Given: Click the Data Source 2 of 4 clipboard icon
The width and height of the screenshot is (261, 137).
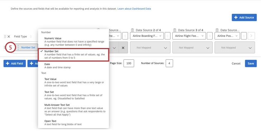Looking at the screenshot, I should pos(132,30).
